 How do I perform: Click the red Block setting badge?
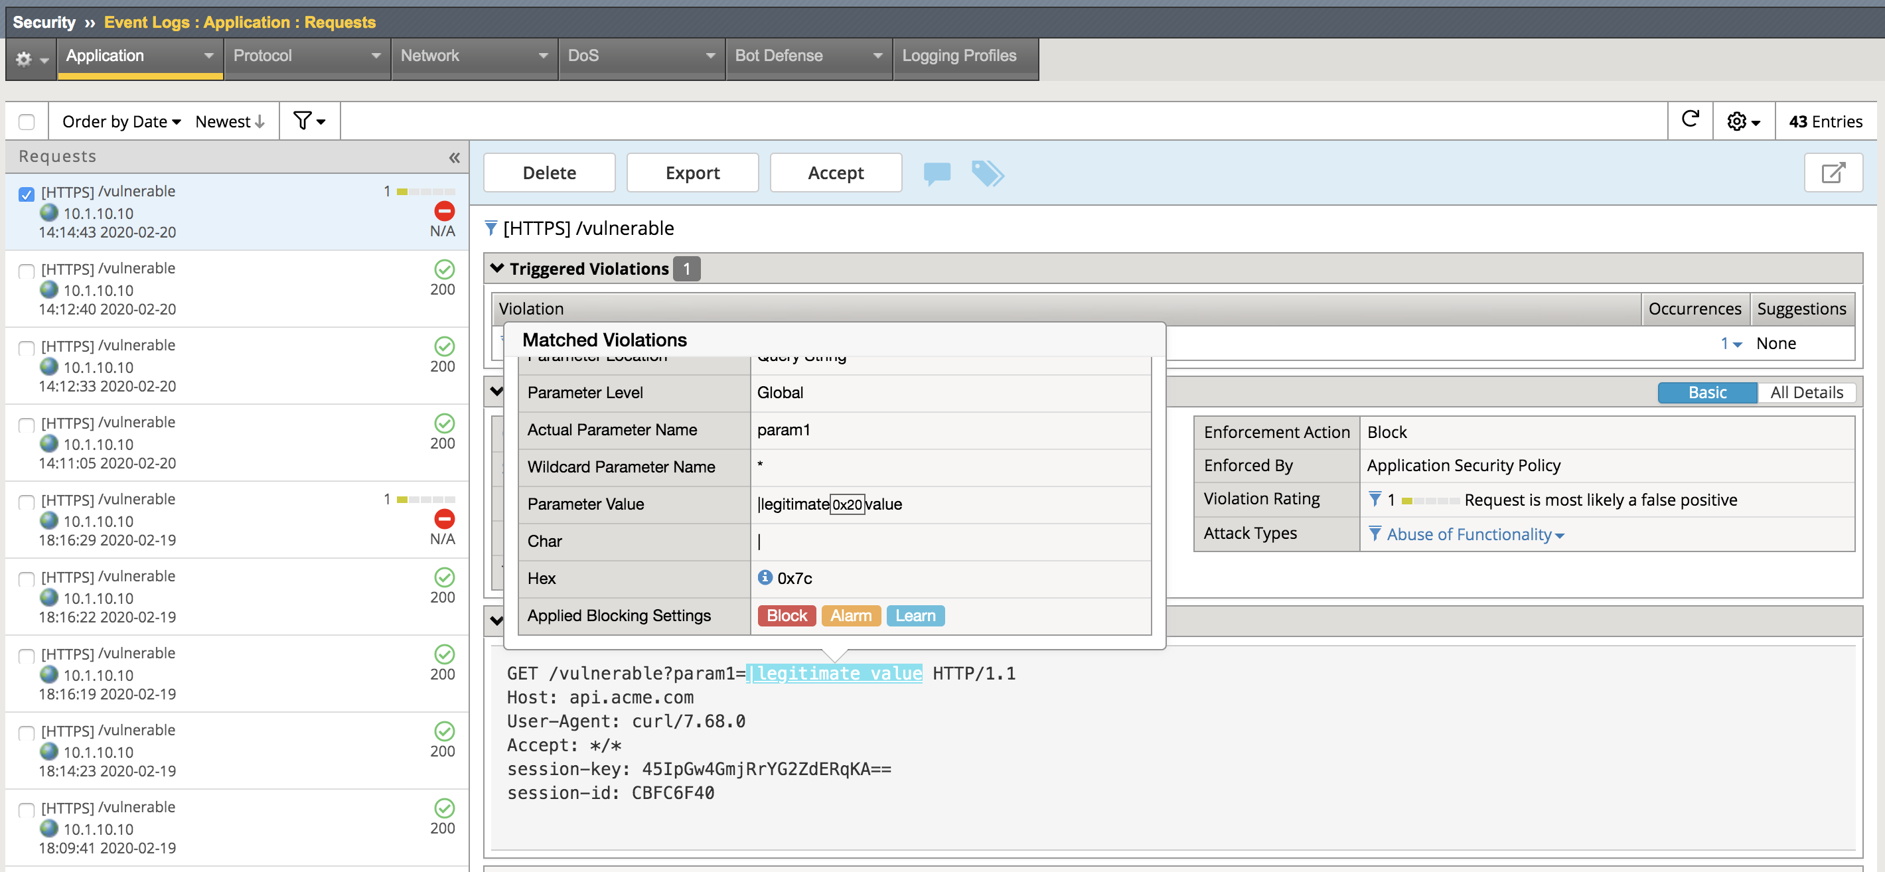pos(787,615)
